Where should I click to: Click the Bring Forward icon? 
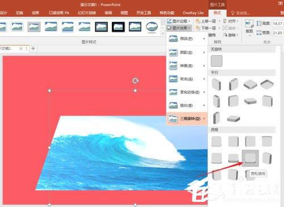tap(198, 21)
